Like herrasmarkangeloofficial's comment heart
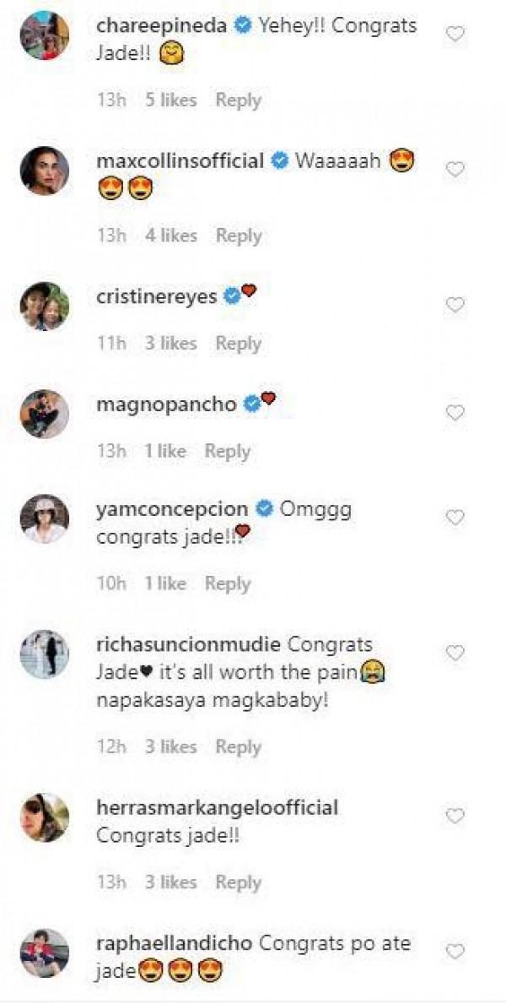 coord(455,816)
